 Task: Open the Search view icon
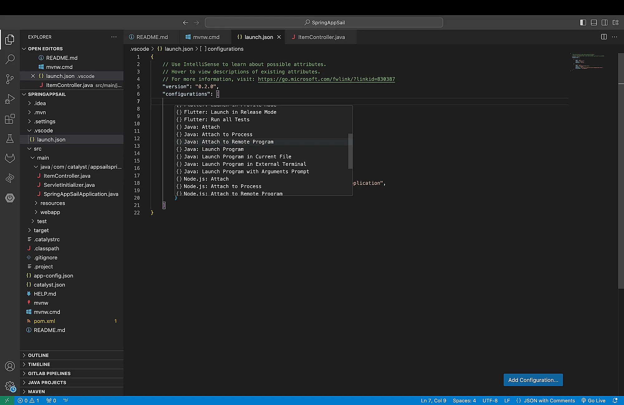[10, 59]
